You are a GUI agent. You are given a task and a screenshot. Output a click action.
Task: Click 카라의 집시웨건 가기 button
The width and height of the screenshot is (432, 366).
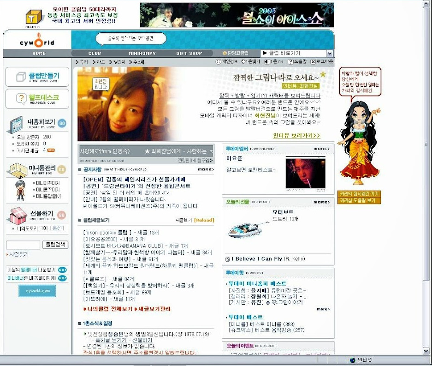pos(359,194)
